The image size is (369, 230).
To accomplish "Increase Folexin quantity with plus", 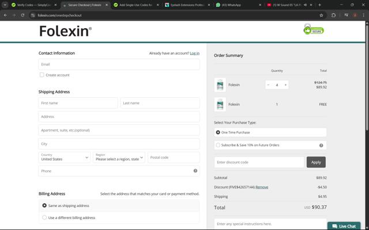I will tap(285, 85).
